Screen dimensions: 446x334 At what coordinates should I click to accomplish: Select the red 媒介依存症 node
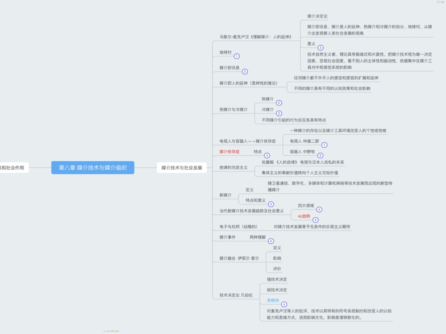pos(229,151)
